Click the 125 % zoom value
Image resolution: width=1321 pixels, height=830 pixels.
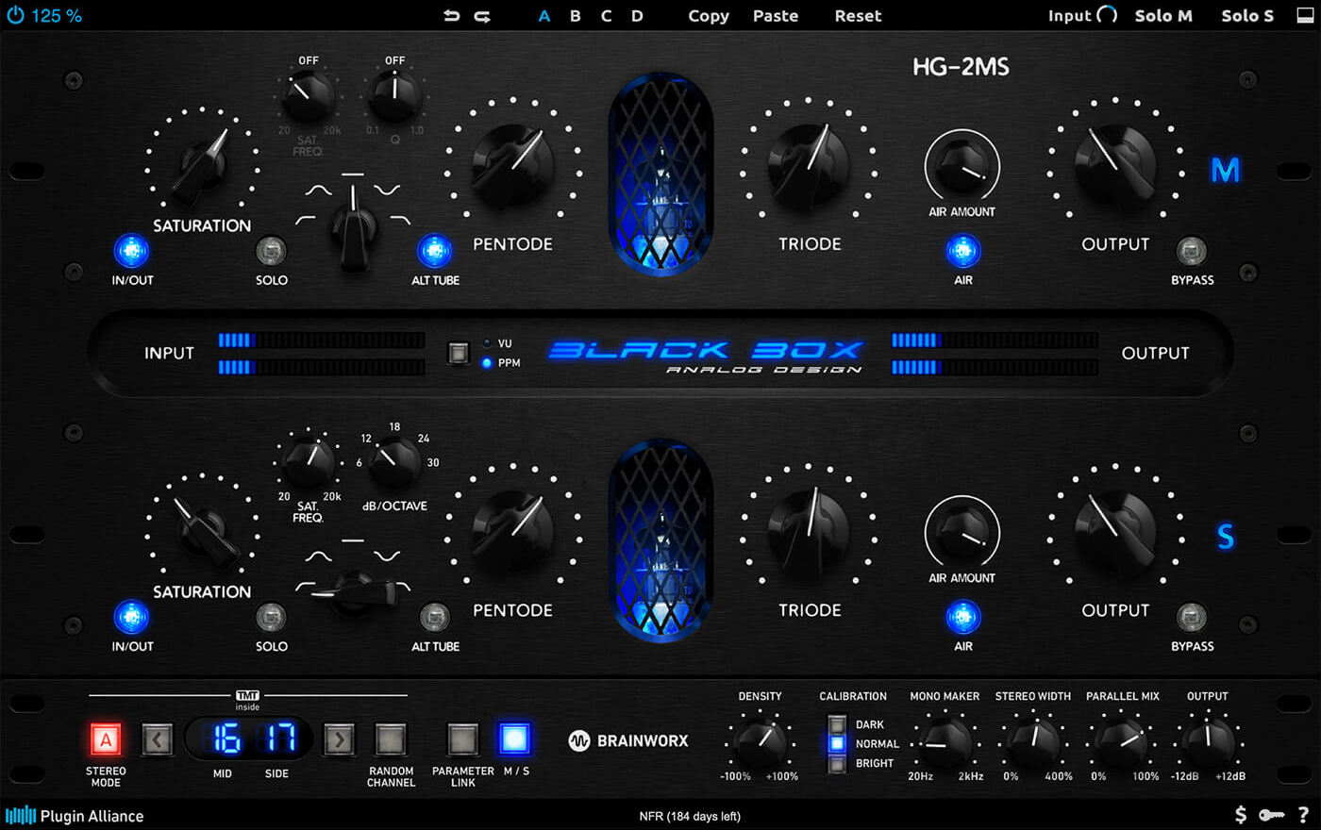pos(57,16)
